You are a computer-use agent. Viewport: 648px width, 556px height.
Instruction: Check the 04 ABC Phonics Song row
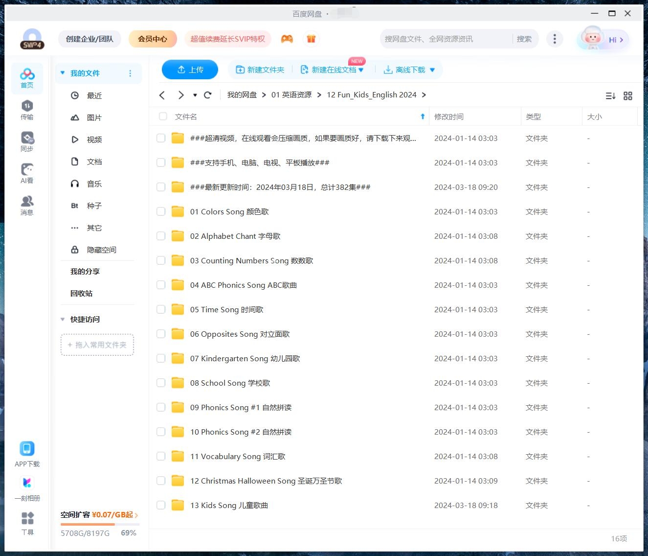point(161,285)
